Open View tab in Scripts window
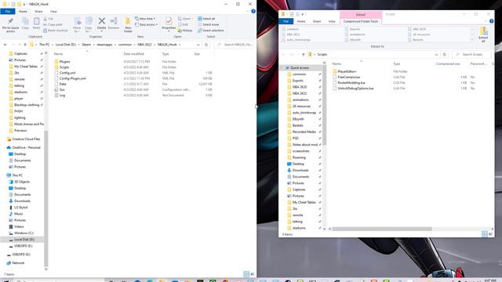Screen dimensions: 502x282 (x=332, y=21)
